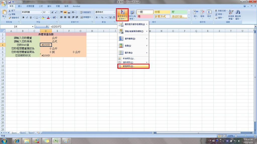This screenshot has width=257, height=144.
Task: Click Save icon in quick access toolbar
Action: tap(10, 2)
